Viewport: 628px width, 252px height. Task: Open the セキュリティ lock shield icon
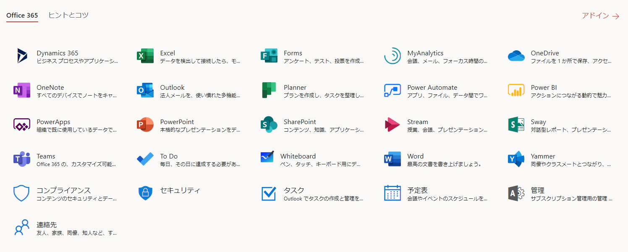click(x=145, y=193)
